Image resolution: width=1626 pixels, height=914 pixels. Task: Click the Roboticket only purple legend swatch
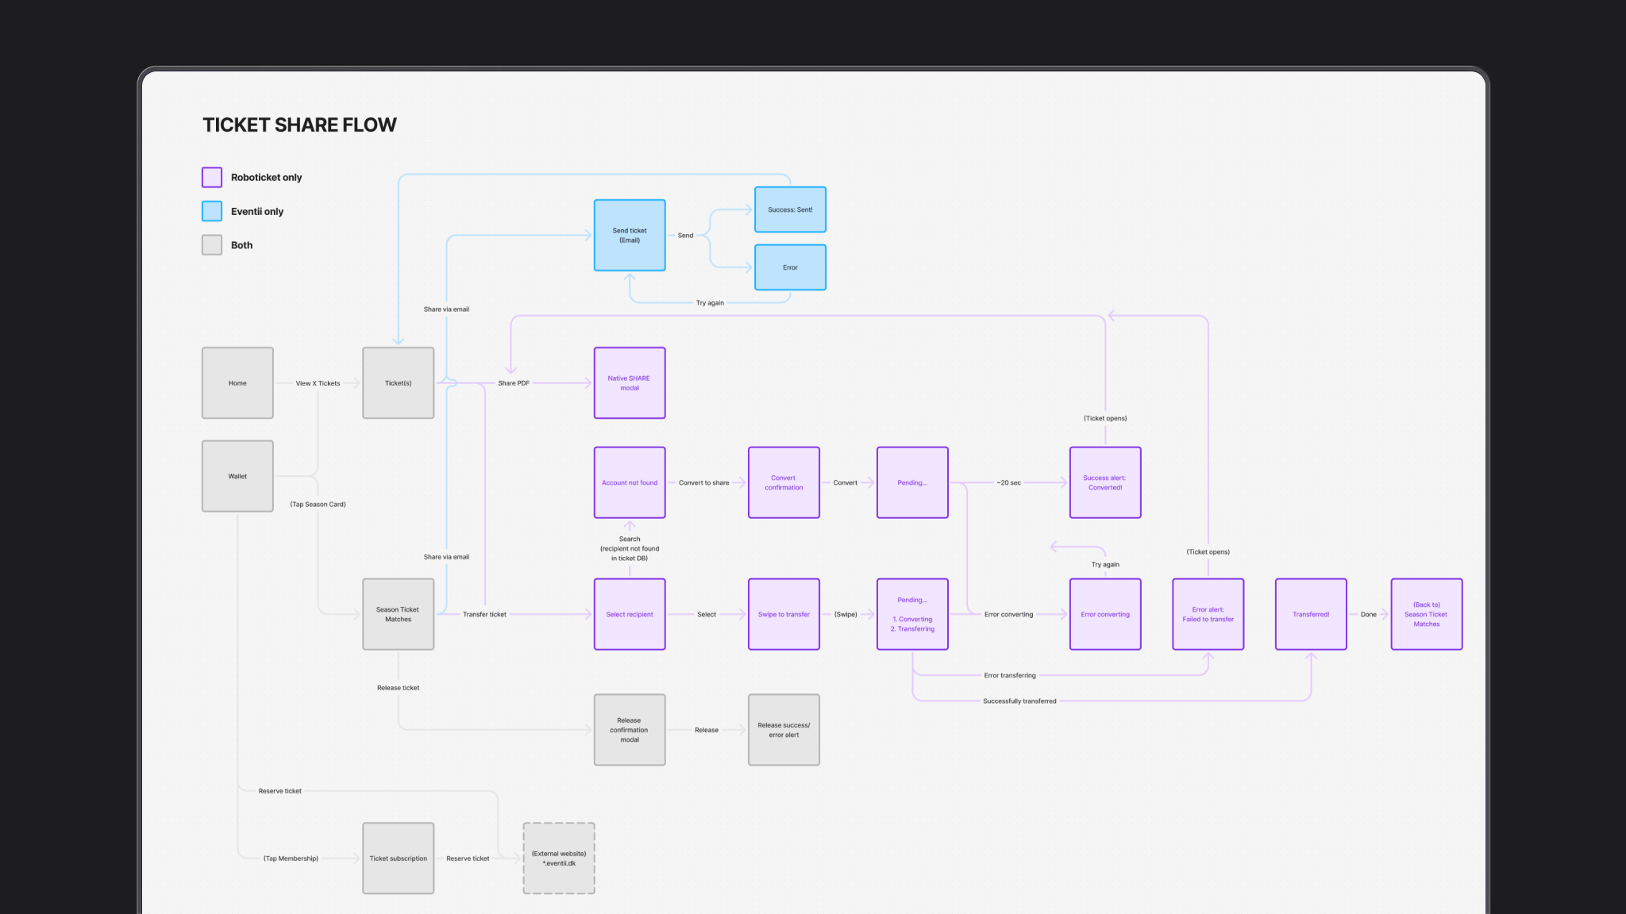[212, 177]
